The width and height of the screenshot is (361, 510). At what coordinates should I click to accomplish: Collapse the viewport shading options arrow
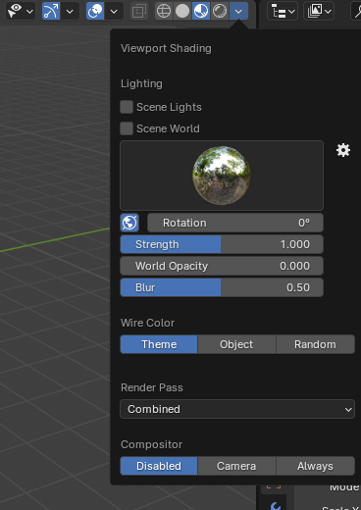coord(238,11)
